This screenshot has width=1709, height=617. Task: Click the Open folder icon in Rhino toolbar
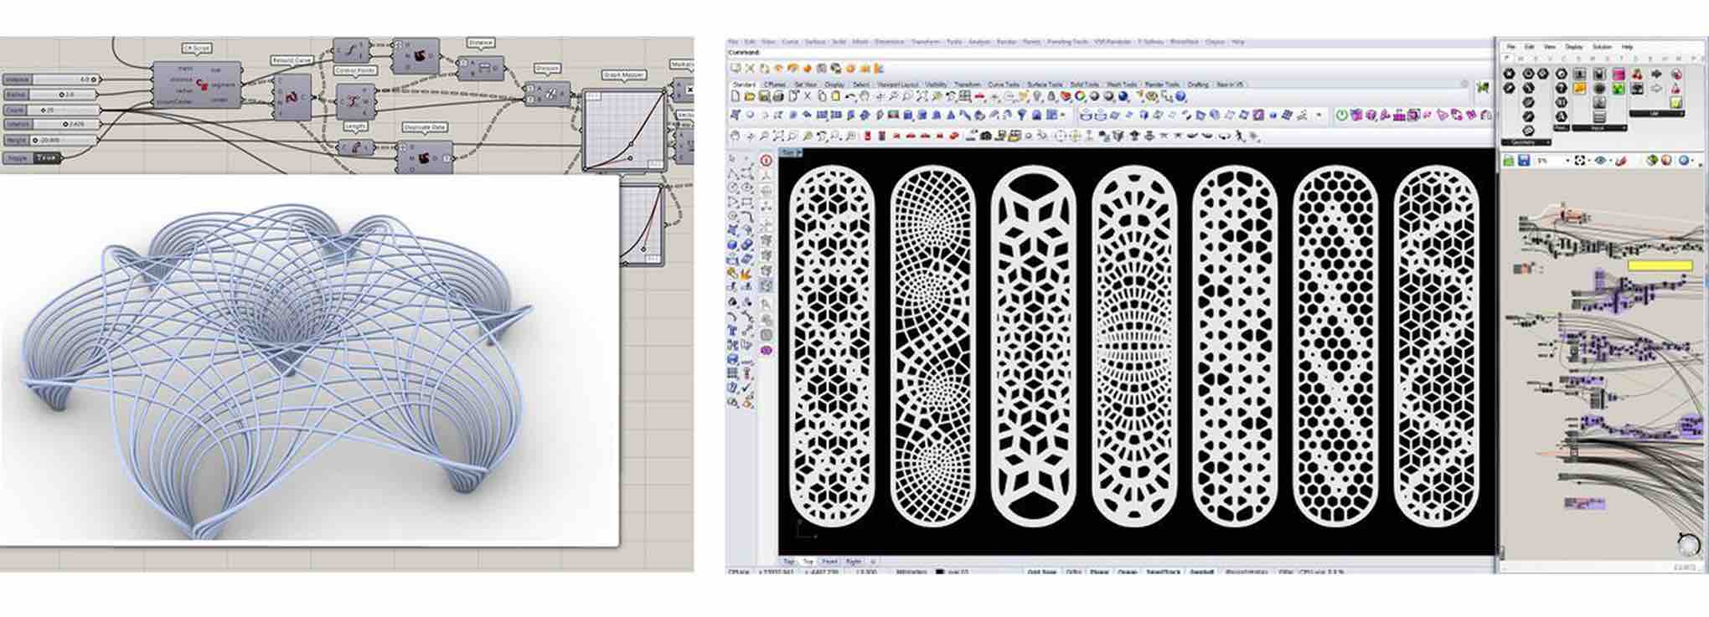pyautogui.click(x=750, y=95)
